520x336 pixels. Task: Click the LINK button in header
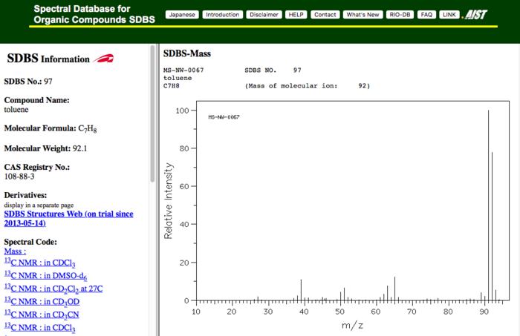point(449,14)
